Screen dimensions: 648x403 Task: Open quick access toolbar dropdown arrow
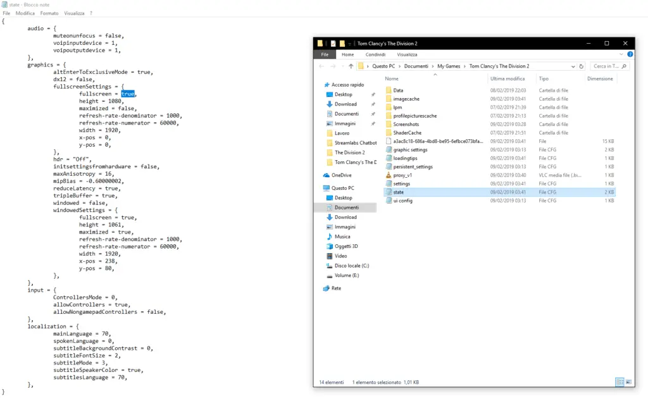349,44
